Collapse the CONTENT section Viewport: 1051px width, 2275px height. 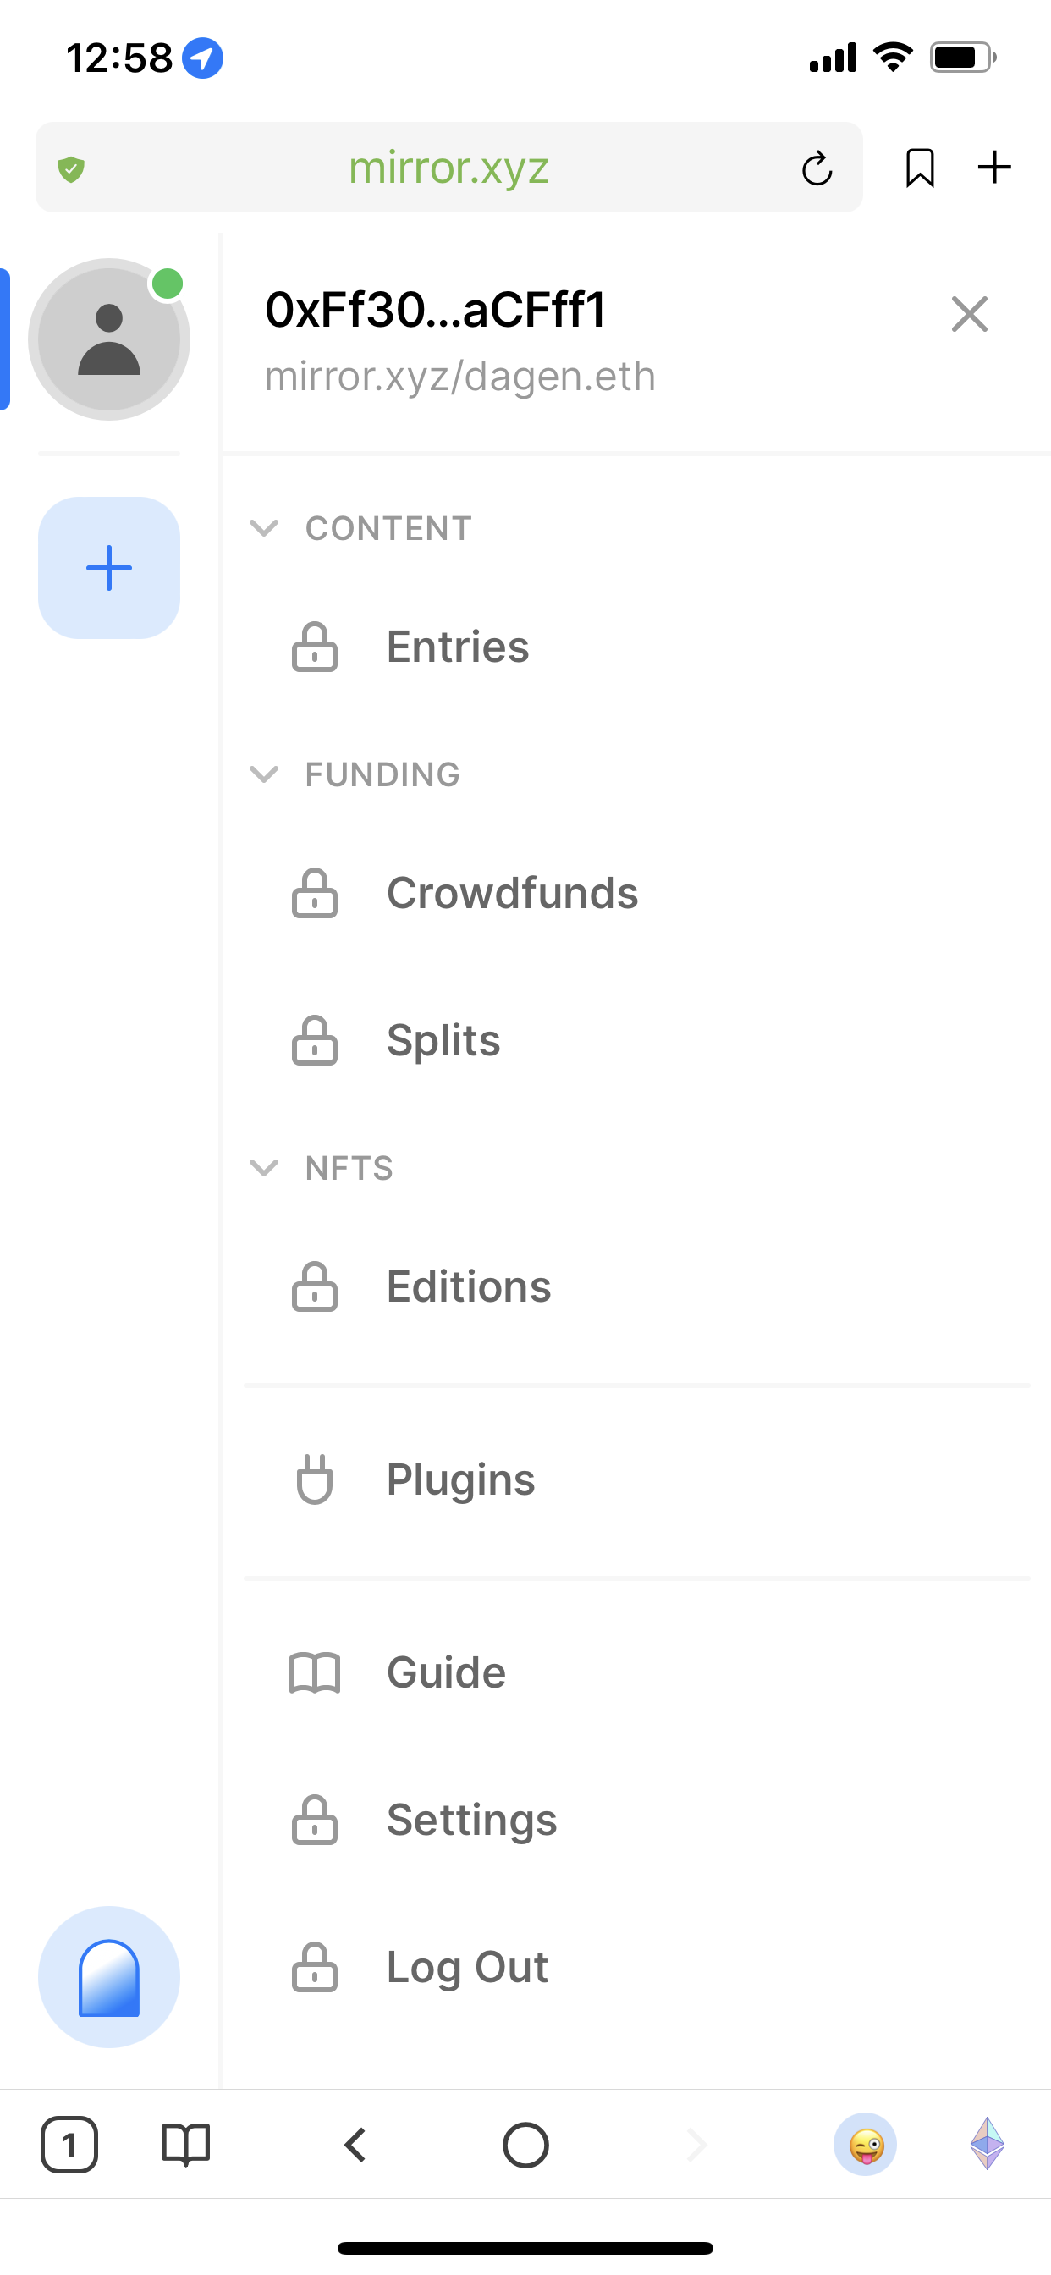pyautogui.click(x=264, y=528)
